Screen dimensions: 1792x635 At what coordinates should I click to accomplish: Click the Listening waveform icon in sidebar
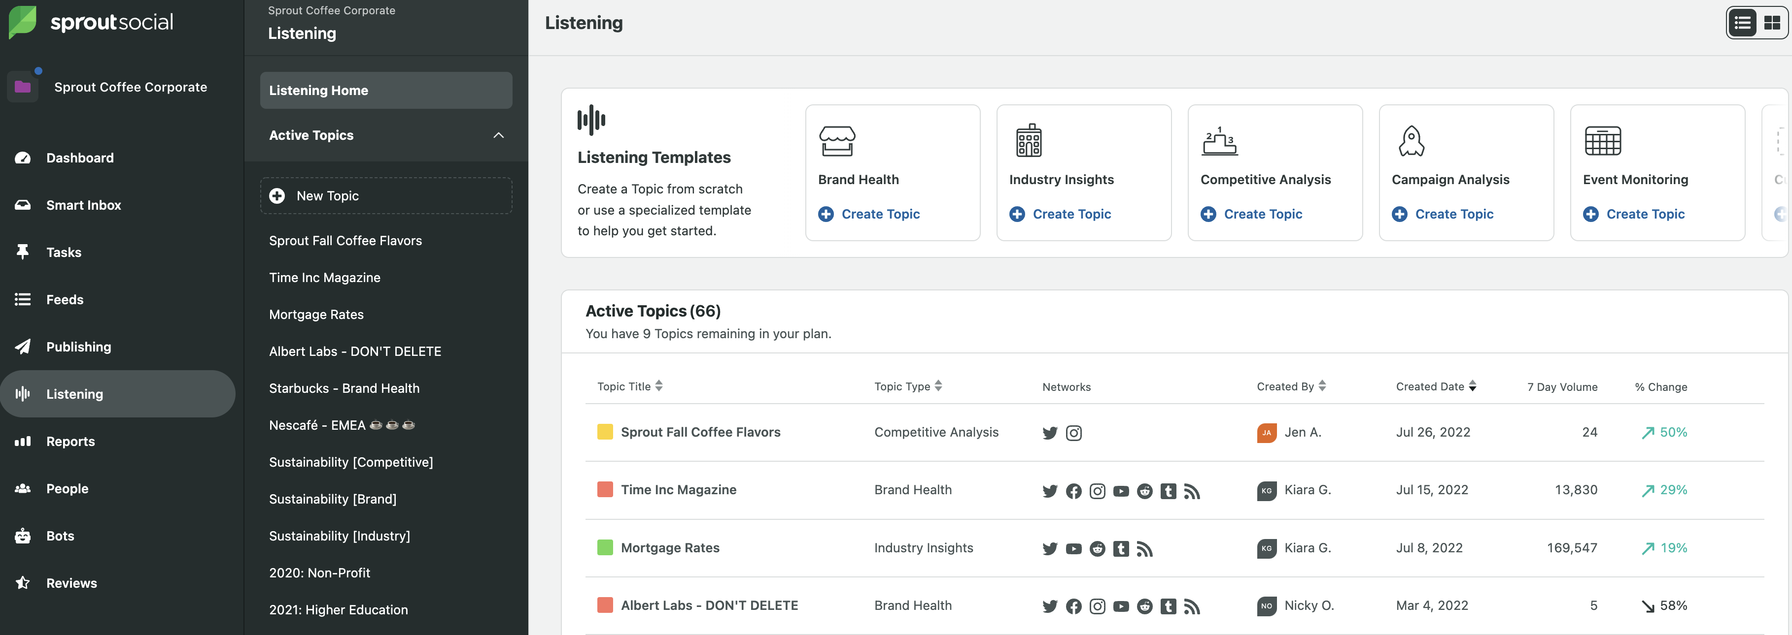click(x=23, y=394)
